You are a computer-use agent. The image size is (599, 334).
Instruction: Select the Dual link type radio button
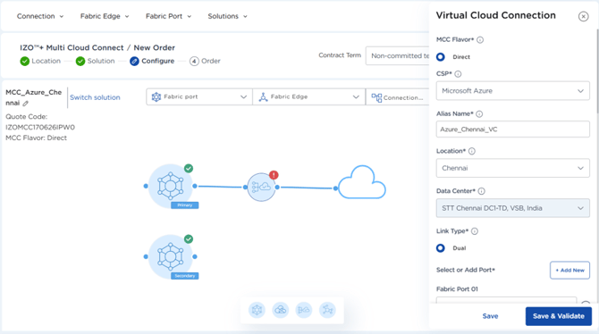click(441, 248)
